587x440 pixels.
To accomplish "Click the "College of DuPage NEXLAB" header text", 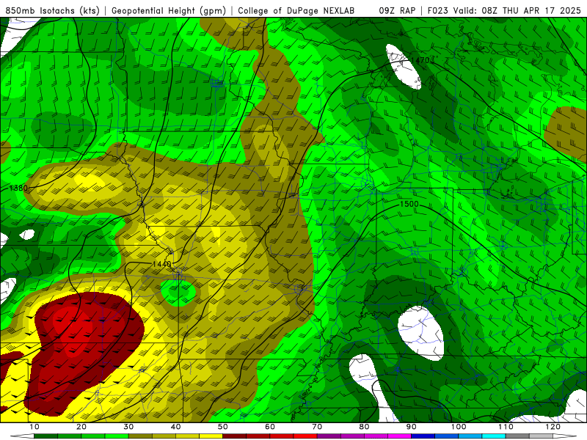I will (x=296, y=11).
